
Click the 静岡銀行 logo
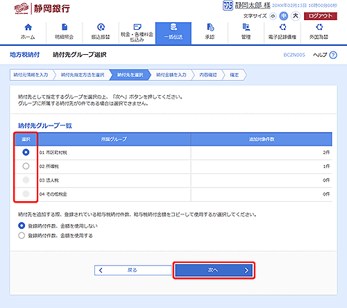(42, 9)
